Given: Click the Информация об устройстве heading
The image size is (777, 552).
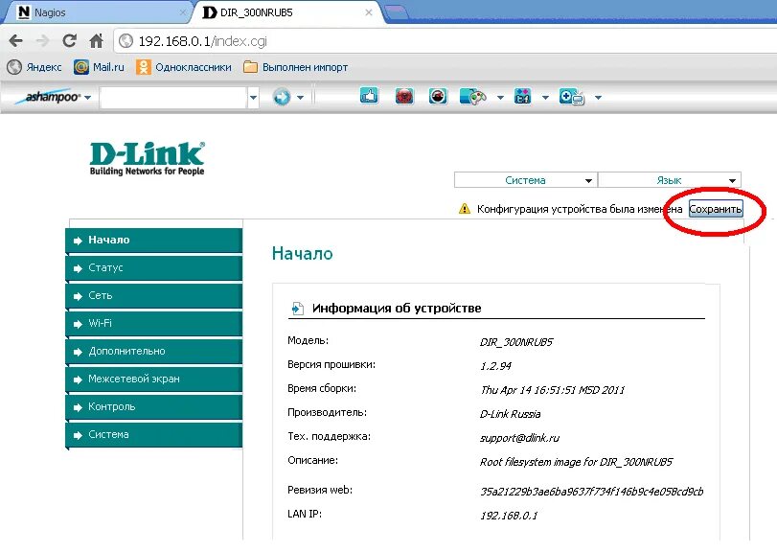Looking at the screenshot, I should (397, 309).
